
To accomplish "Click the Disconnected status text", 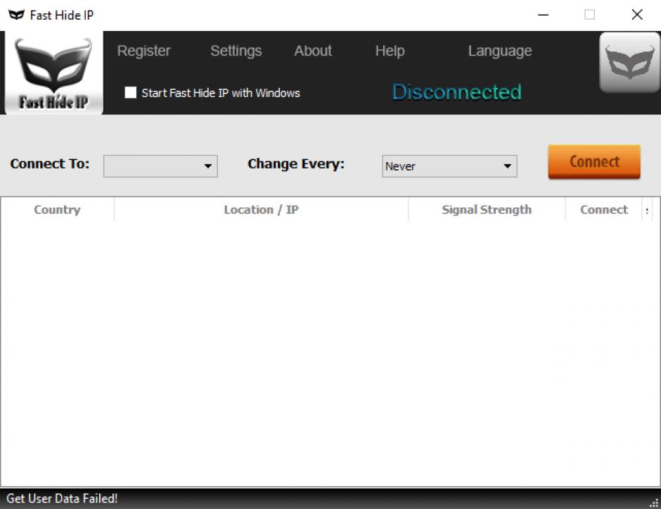I will tap(457, 92).
